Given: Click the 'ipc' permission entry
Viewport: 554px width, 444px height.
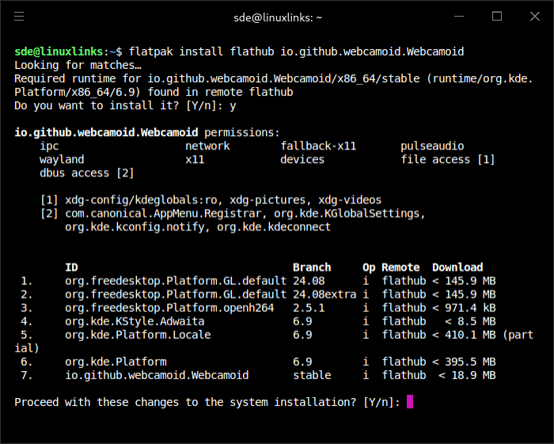Looking at the screenshot, I should pyautogui.click(x=49, y=146).
